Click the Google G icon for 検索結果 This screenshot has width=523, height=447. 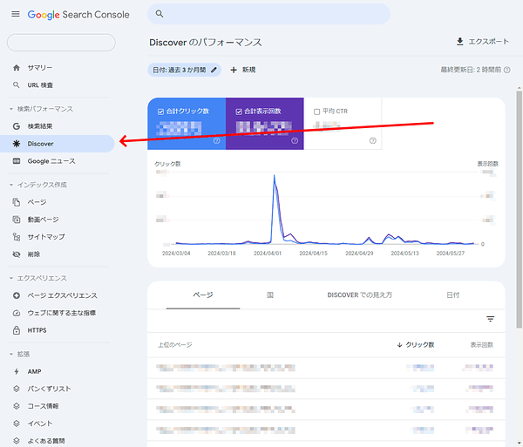pos(17,126)
